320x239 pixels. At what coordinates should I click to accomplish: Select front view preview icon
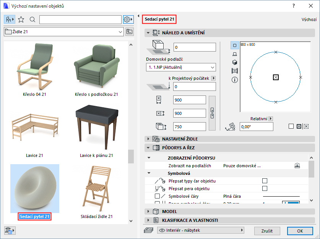[235, 54]
